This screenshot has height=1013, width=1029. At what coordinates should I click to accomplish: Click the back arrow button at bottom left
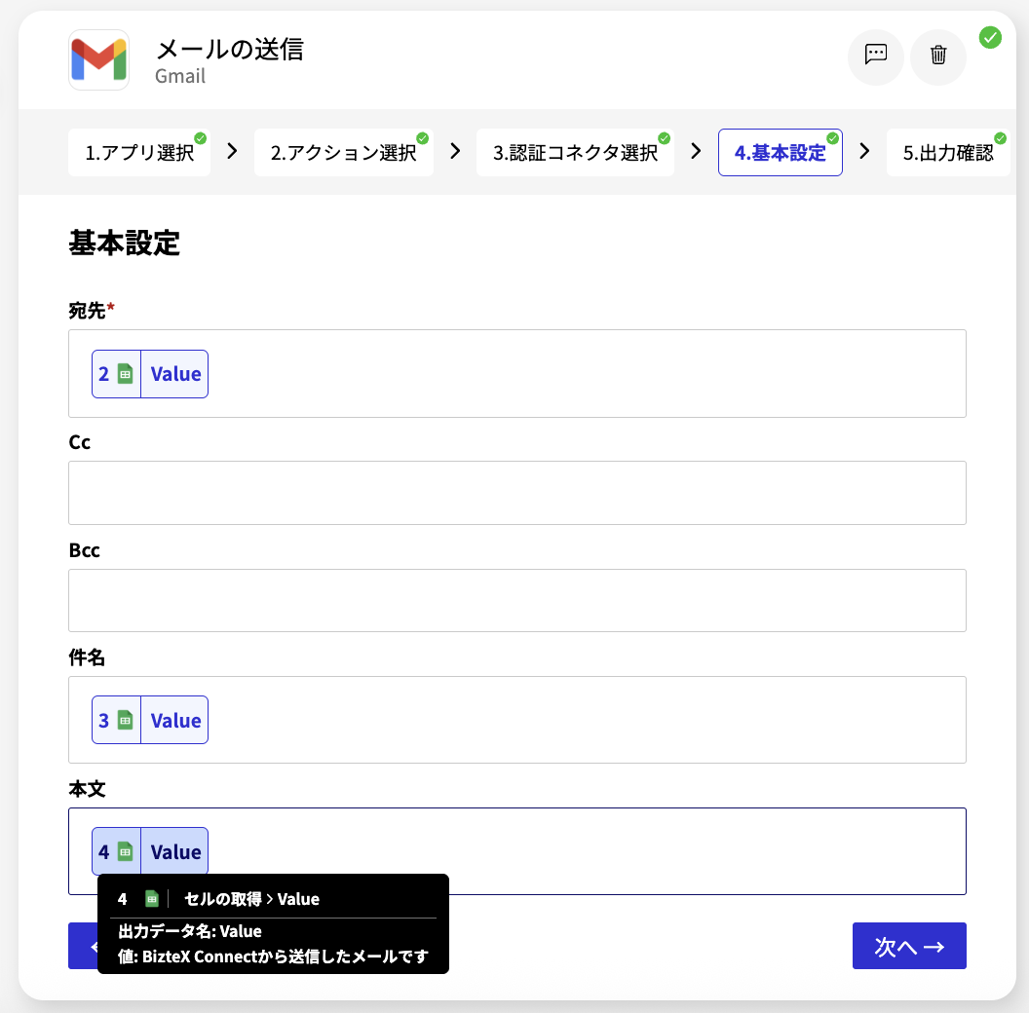point(84,946)
